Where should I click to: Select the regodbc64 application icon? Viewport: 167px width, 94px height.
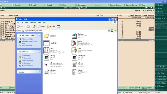coord(46,43)
